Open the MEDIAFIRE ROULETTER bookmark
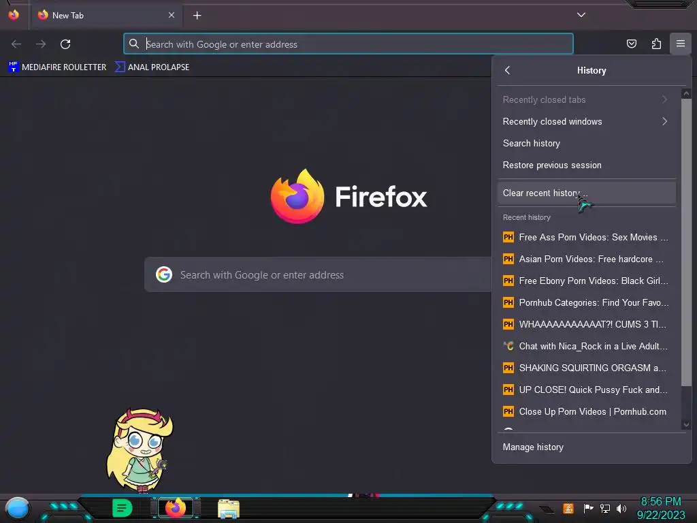The height and width of the screenshot is (523, 697). (x=57, y=67)
